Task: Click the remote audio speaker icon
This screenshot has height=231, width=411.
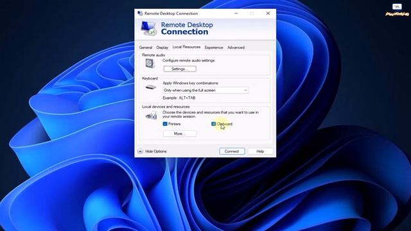Action: coord(150,64)
